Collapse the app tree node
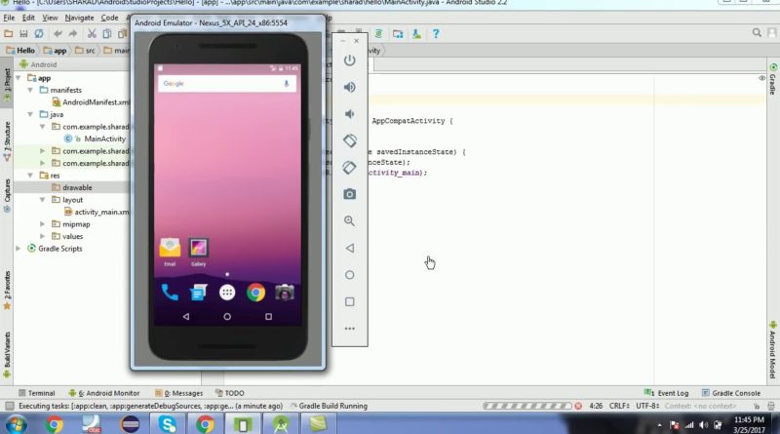Screen dimensions: 780x434 coord(19,78)
